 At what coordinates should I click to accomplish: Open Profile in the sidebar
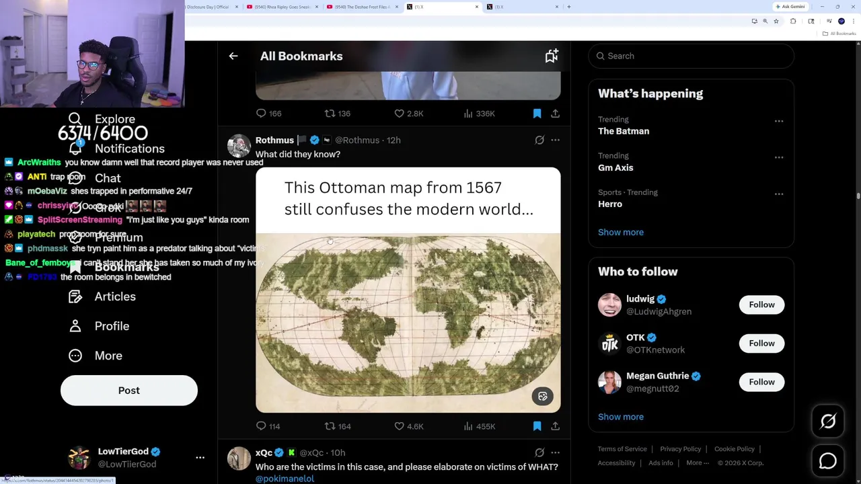99,326
